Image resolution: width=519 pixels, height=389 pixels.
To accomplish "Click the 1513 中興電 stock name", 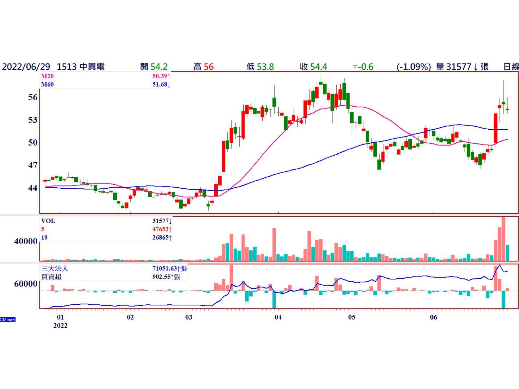I will point(80,67).
